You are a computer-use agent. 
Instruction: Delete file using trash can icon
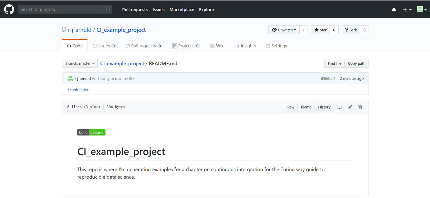click(360, 107)
